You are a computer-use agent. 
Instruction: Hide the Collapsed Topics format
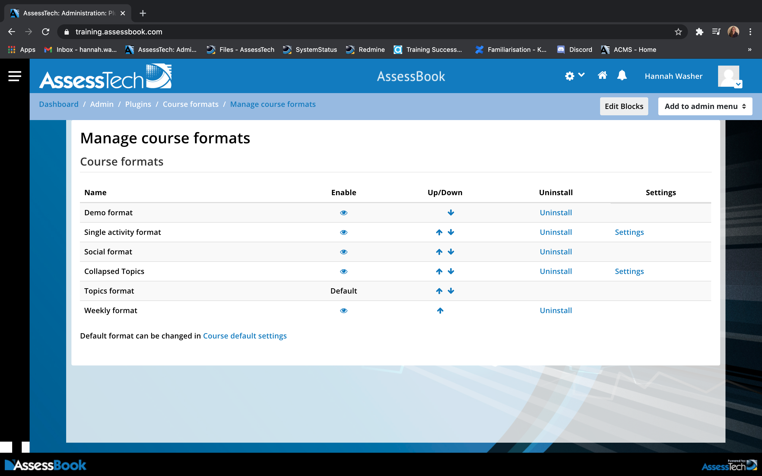tap(343, 271)
